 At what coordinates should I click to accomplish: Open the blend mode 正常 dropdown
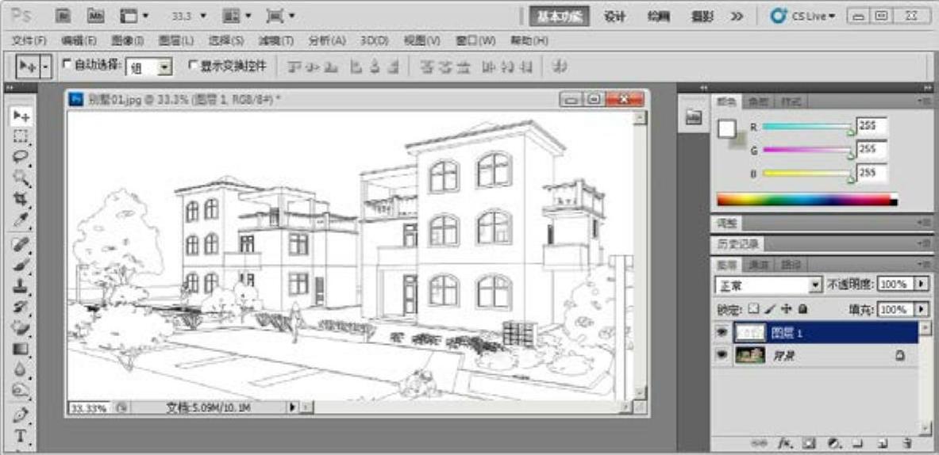[x=815, y=285]
